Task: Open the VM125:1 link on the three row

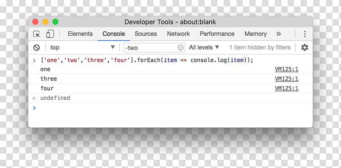Action: point(286,79)
